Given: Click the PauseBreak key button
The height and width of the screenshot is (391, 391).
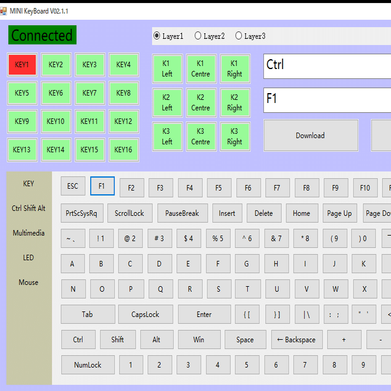Looking at the screenshot, I should click(x=183, y=213).
